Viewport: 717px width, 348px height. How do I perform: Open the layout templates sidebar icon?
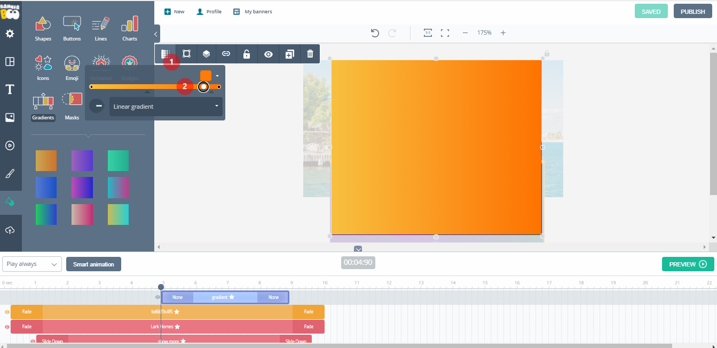[10, 61]
